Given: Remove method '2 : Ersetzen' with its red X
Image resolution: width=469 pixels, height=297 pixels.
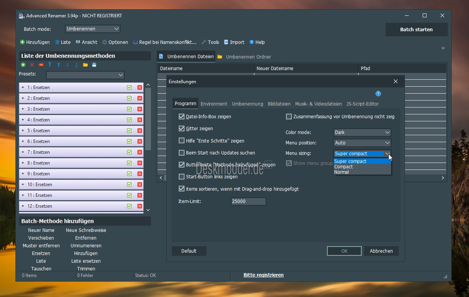Looking at the screenshot, I should pos(140,98).
